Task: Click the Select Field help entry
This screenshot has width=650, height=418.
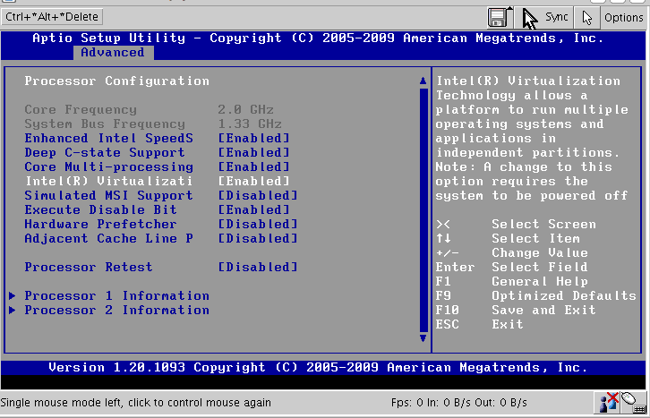Action: [511, 268]
